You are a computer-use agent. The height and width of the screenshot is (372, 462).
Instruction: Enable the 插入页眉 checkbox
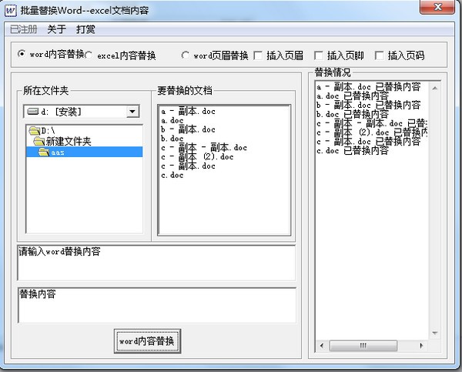tap(257, 55)
